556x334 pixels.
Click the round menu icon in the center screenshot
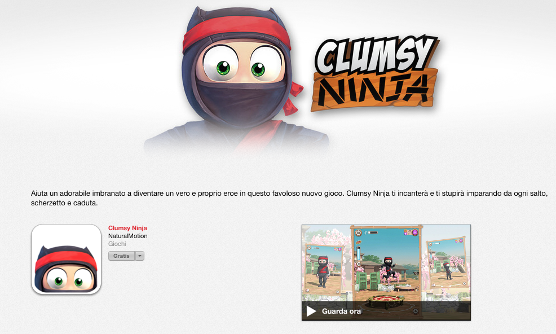point(359,233)
